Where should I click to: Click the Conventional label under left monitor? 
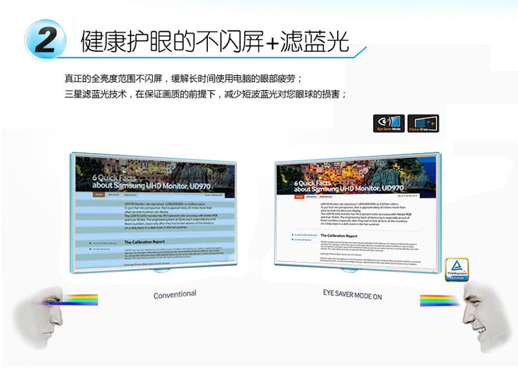pos(175,294)
